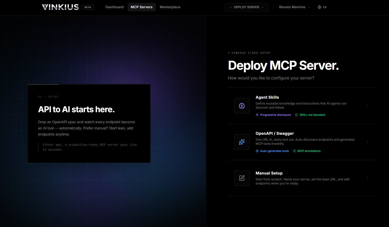Click the BETA badge
This screenshot has width=389, height=227.
coord(88,7)
